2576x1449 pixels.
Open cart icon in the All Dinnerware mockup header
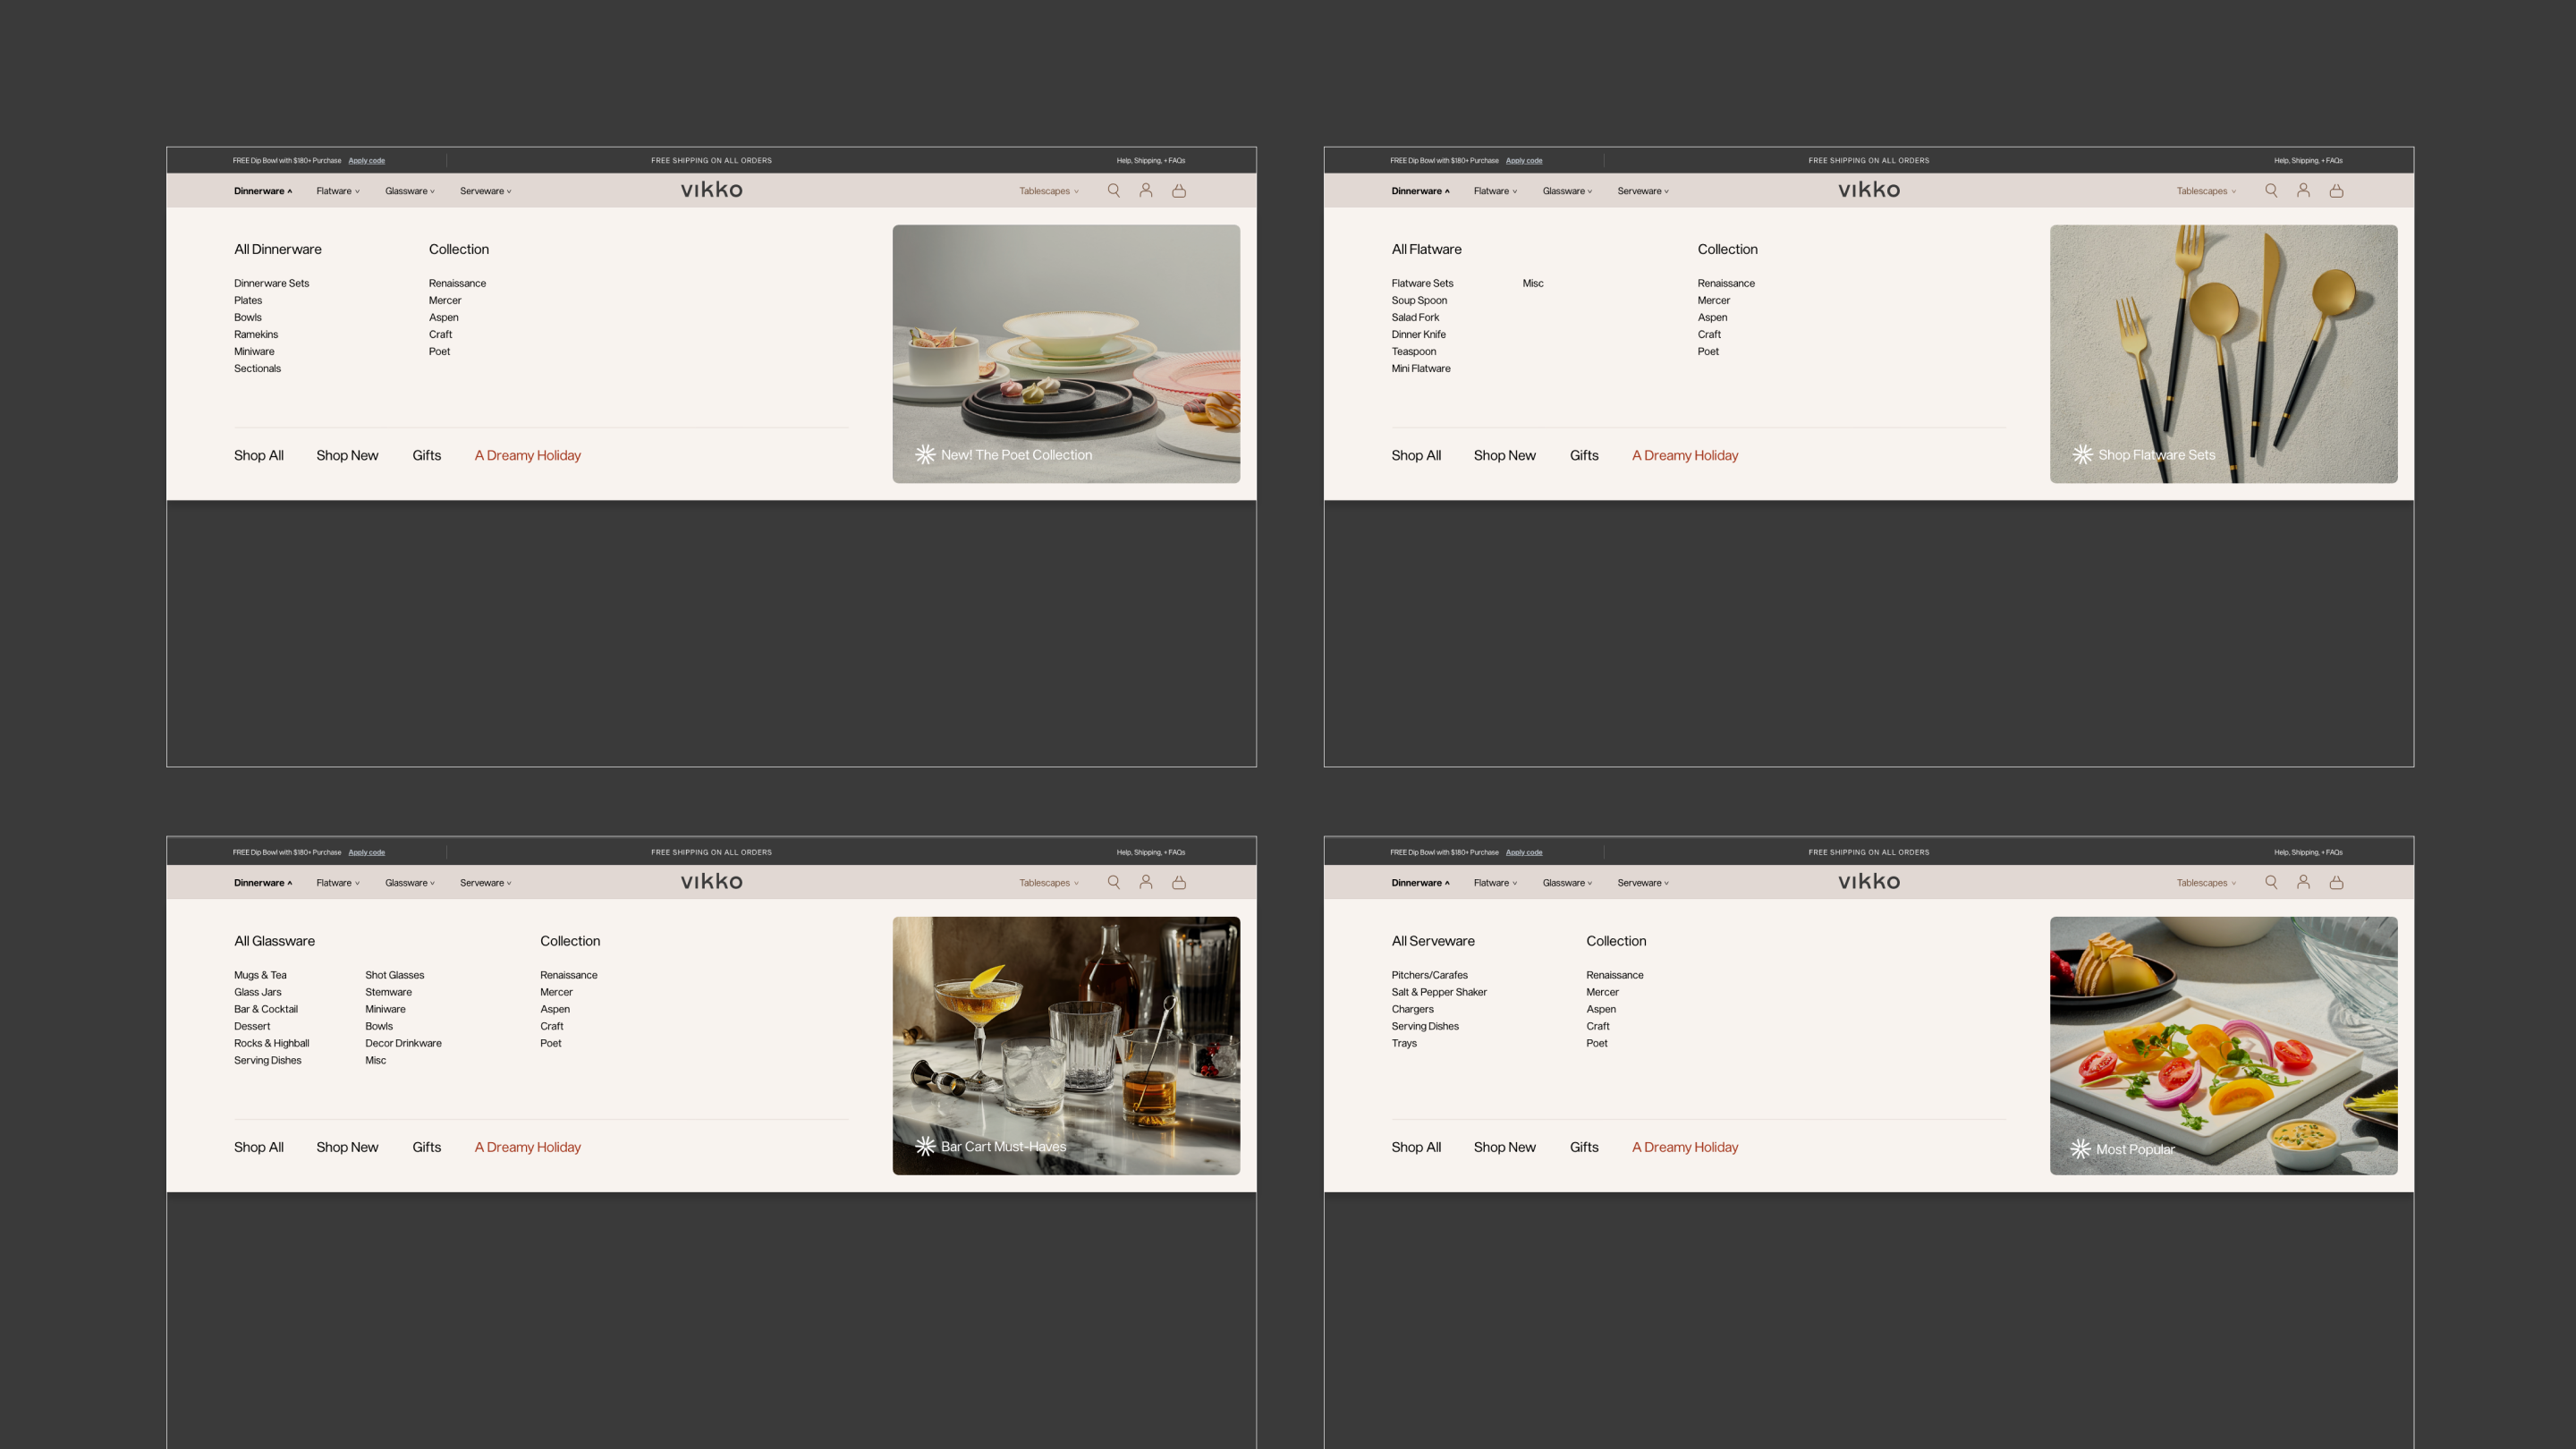[x=1179, y=190]
